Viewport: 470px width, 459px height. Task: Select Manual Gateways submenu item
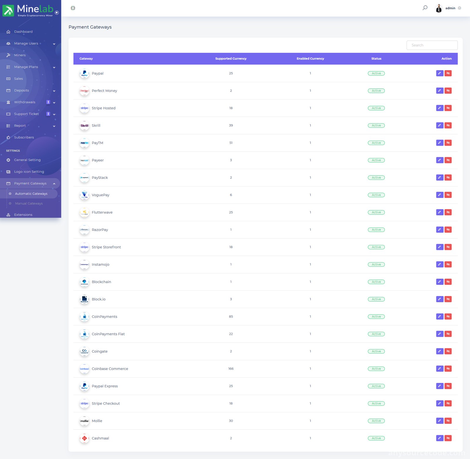(x=29, y=204)
